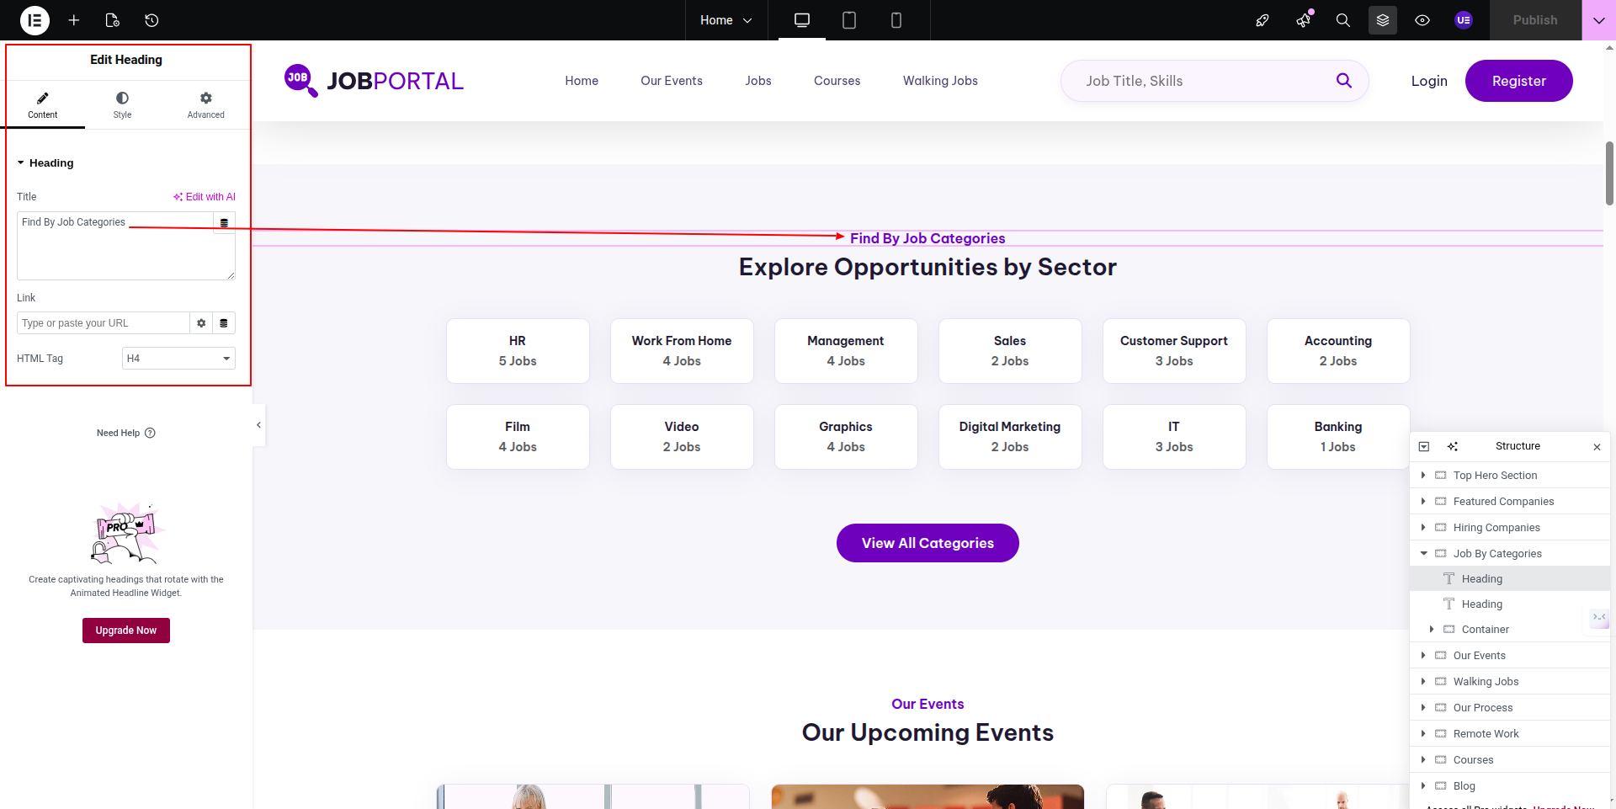
Task: Switch to the Style tab
Action: point(122,105)
